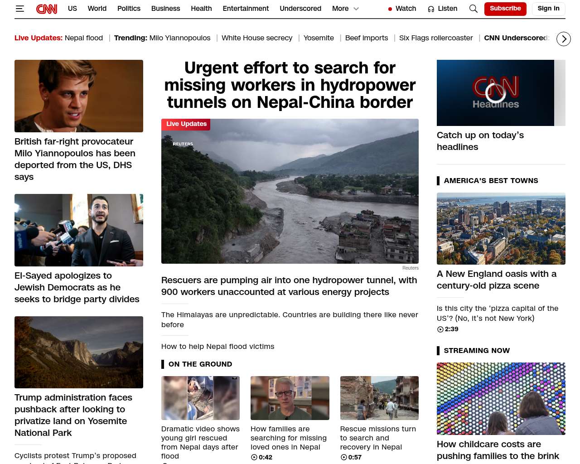Open the pizza capital of the US video
Image resolution: width=580 pixels, height=464 pixels.
(498, 313)
